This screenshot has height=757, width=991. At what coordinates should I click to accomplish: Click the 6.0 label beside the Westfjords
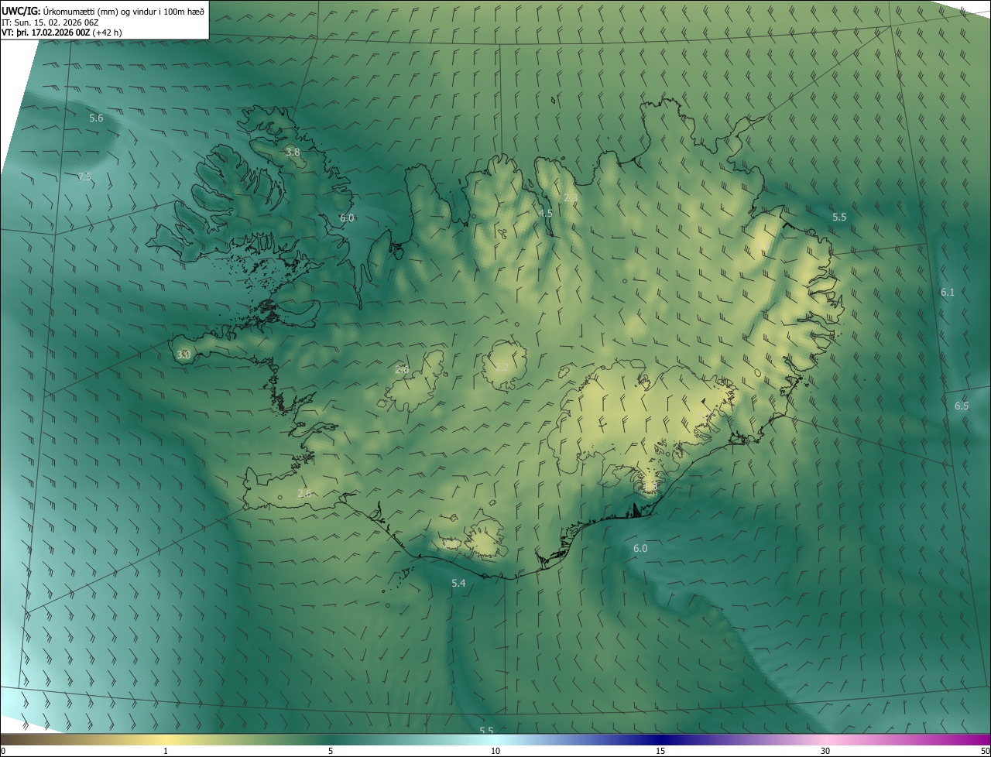click(x=347, y=218)
